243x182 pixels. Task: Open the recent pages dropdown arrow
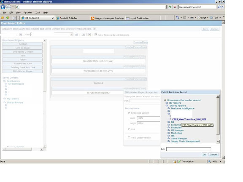13,7
